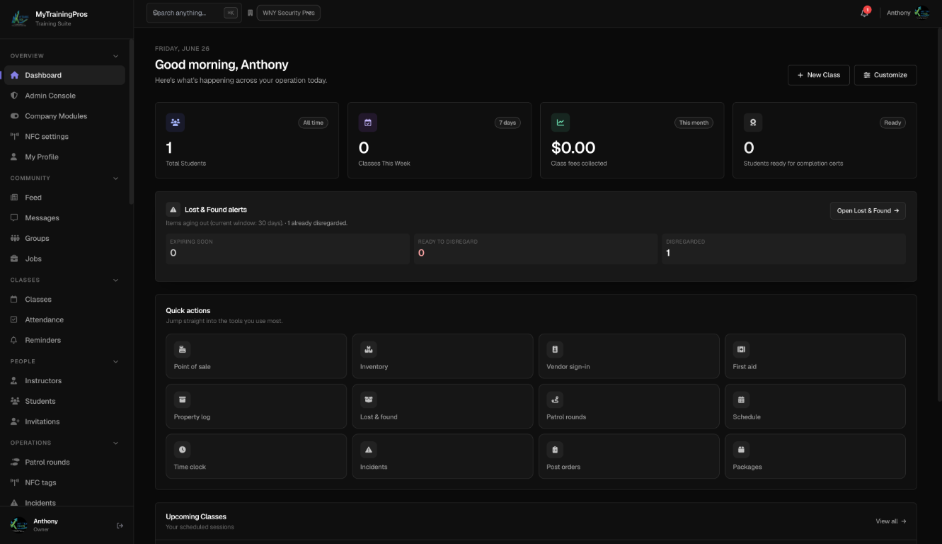Open Messages in the sidebar
The width and height of the screenshot is (942, 544).
click(64, 218)
